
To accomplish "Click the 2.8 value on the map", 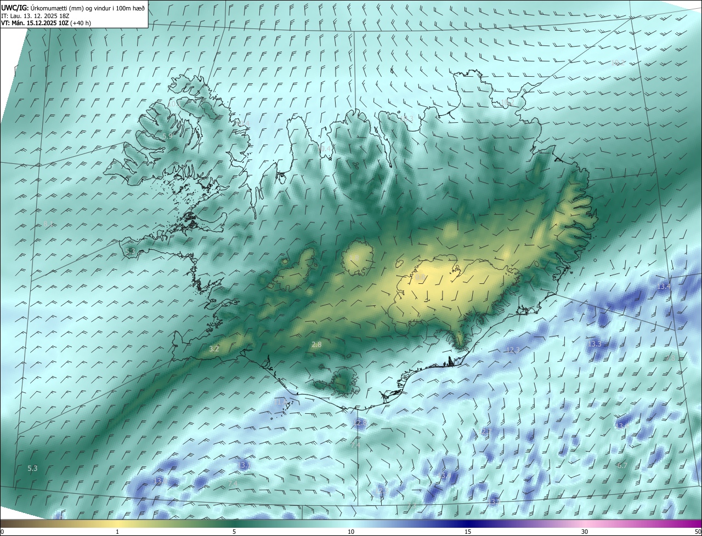I will pyautogui.click(x=316, y=344).
